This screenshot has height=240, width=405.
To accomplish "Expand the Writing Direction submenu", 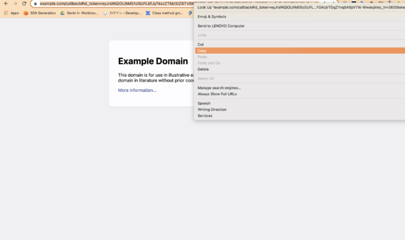I will click(x=300, y=110).
